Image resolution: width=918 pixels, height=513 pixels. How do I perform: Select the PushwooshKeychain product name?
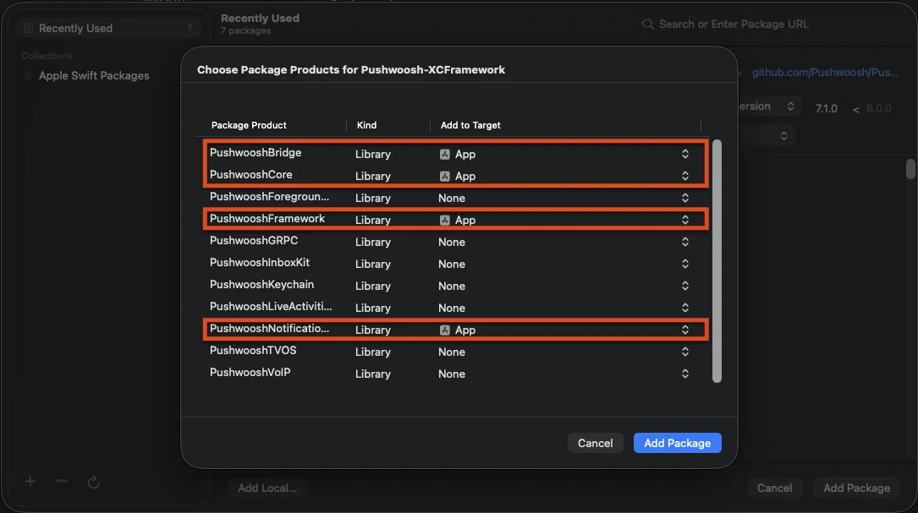coord(261,284)
